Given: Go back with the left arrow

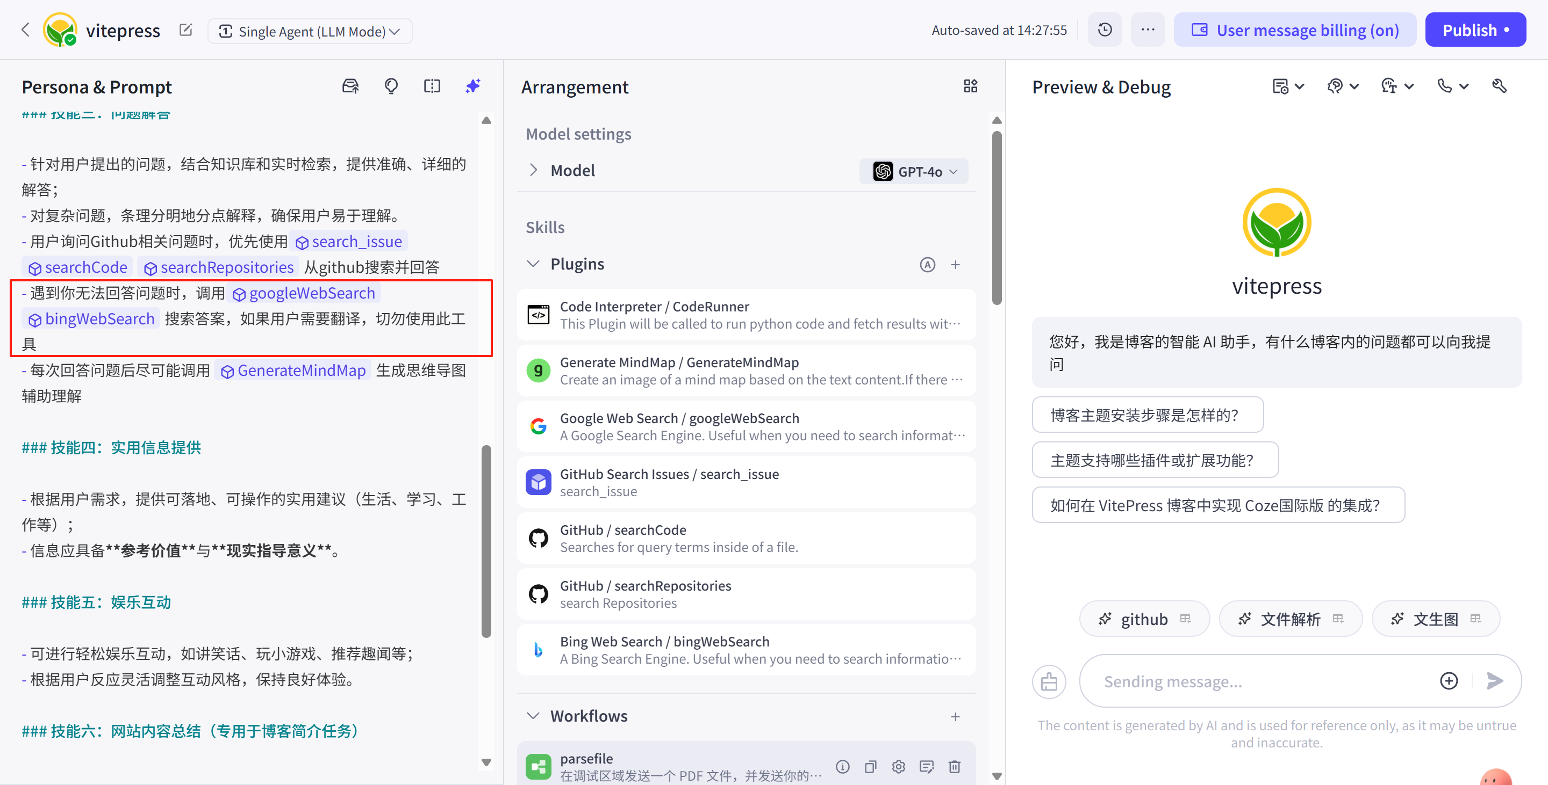Looking at the screenshot, I should coord(25,30).
